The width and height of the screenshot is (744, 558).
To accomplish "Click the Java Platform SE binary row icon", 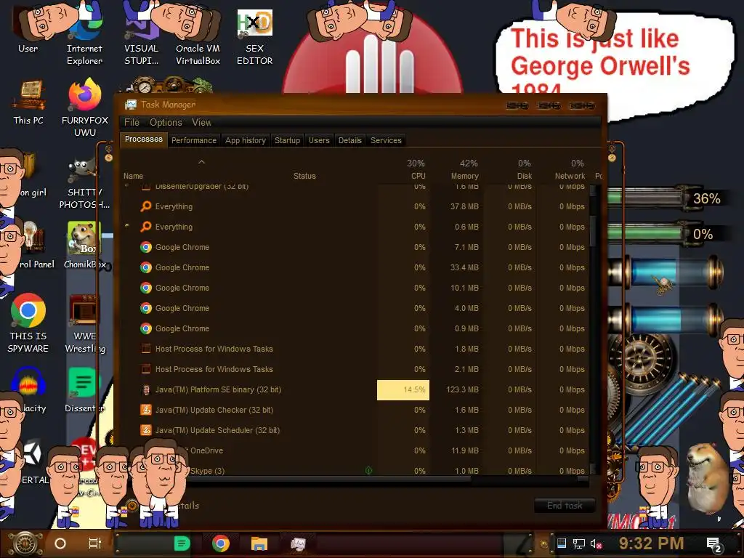I will [146, 389].
